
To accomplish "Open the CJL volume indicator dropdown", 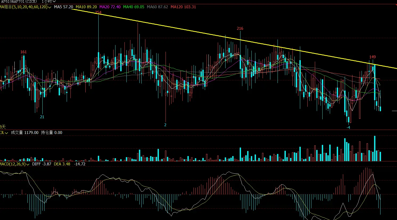I will click(4, 133).
